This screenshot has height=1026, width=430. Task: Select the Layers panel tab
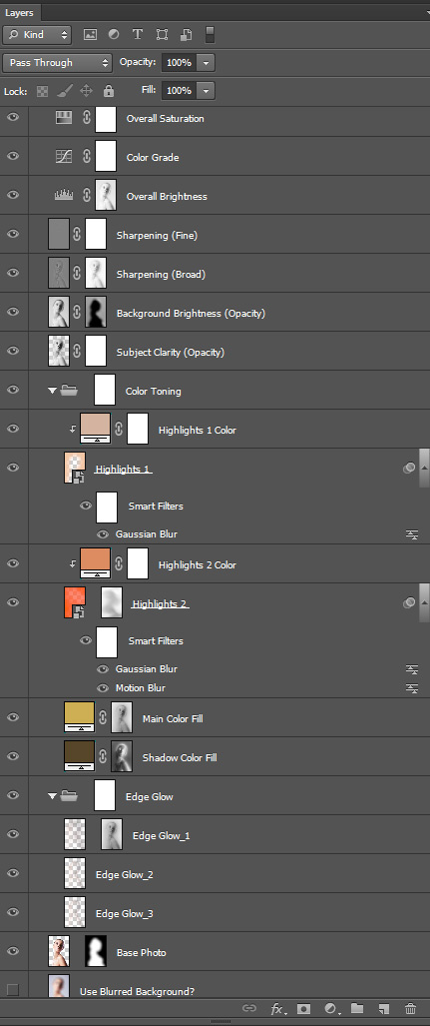[x=19, y=12]
